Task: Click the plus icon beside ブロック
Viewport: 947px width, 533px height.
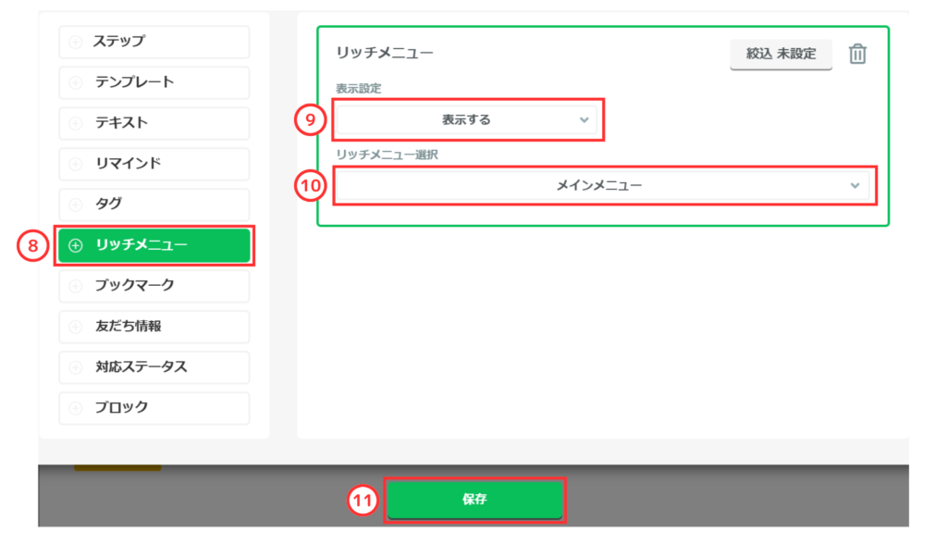Action: 76,408
